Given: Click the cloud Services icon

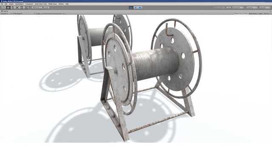Looking at the screenshot, I should [229, 8].
